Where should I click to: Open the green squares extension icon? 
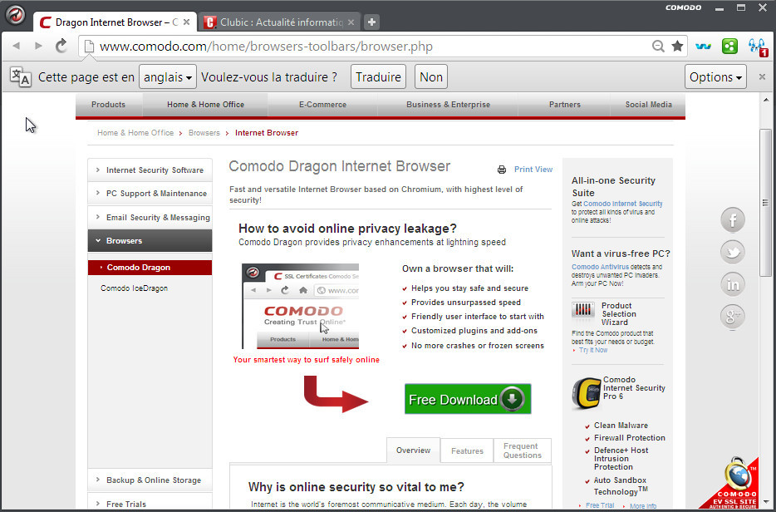(x=729, y=46)
